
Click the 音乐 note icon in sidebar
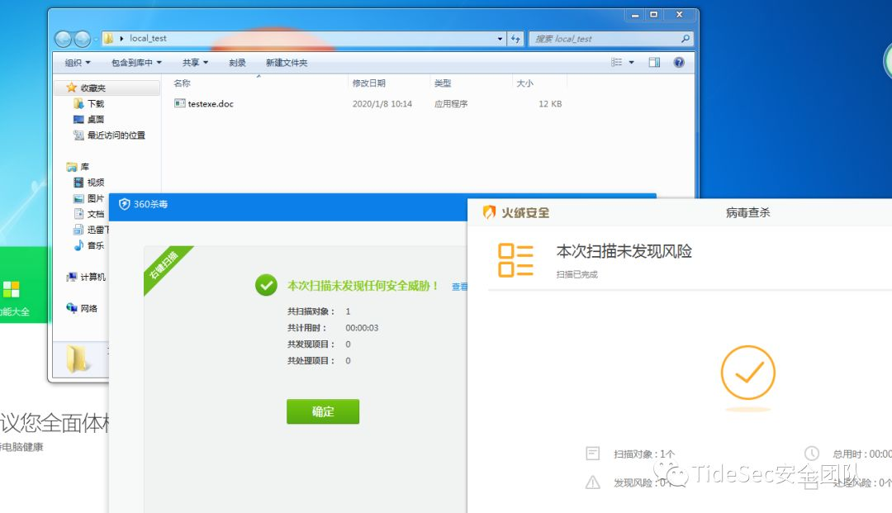[x=79, y=245]
